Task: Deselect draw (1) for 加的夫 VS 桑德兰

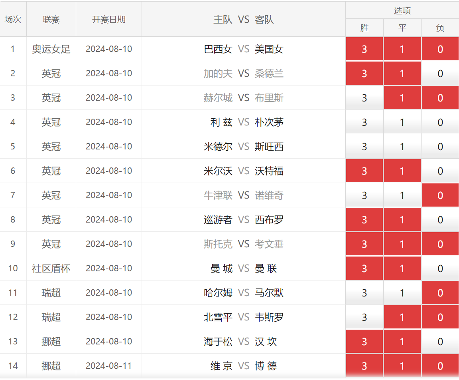Action: pos(402,73)
